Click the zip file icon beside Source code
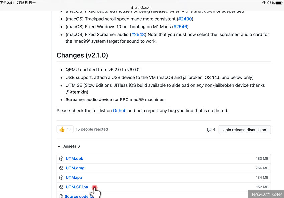The image size is (284, 198). [x=61, y=196]
